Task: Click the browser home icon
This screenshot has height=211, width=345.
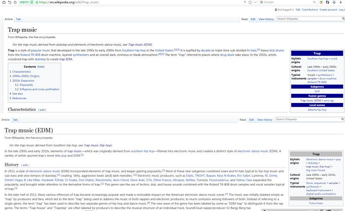Action: click(x=4, y=2)
